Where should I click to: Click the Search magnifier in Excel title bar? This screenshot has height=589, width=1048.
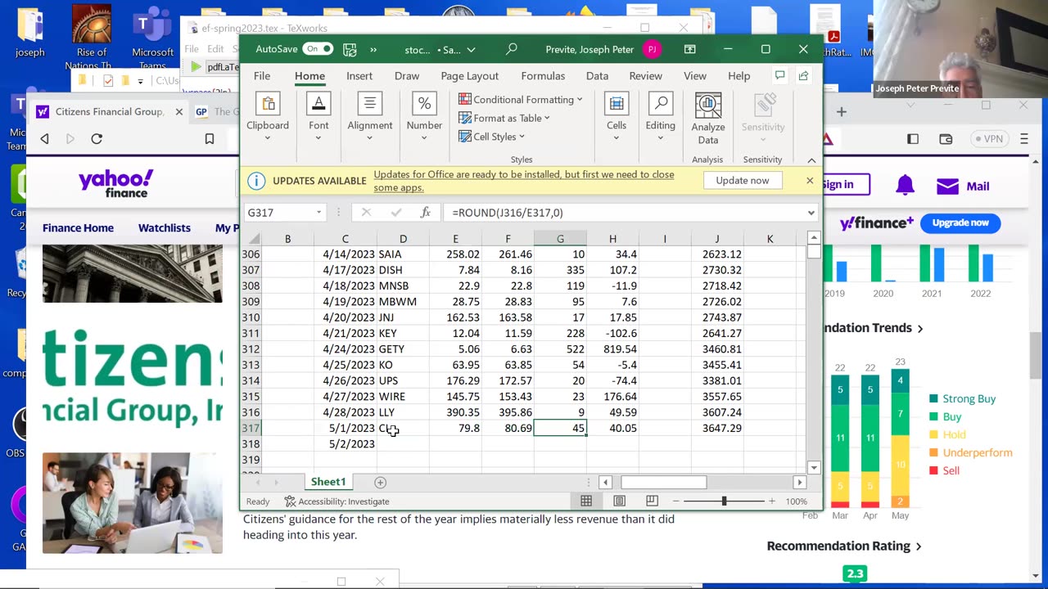pos(512,49)
